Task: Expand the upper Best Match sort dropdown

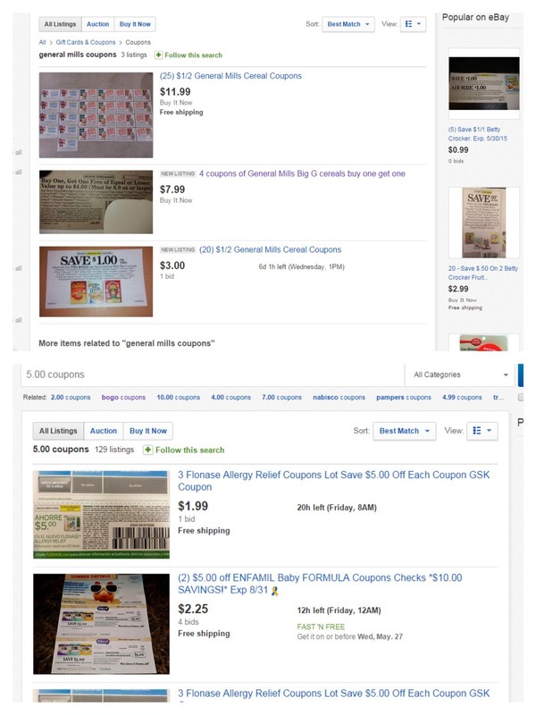Action: 348,24
